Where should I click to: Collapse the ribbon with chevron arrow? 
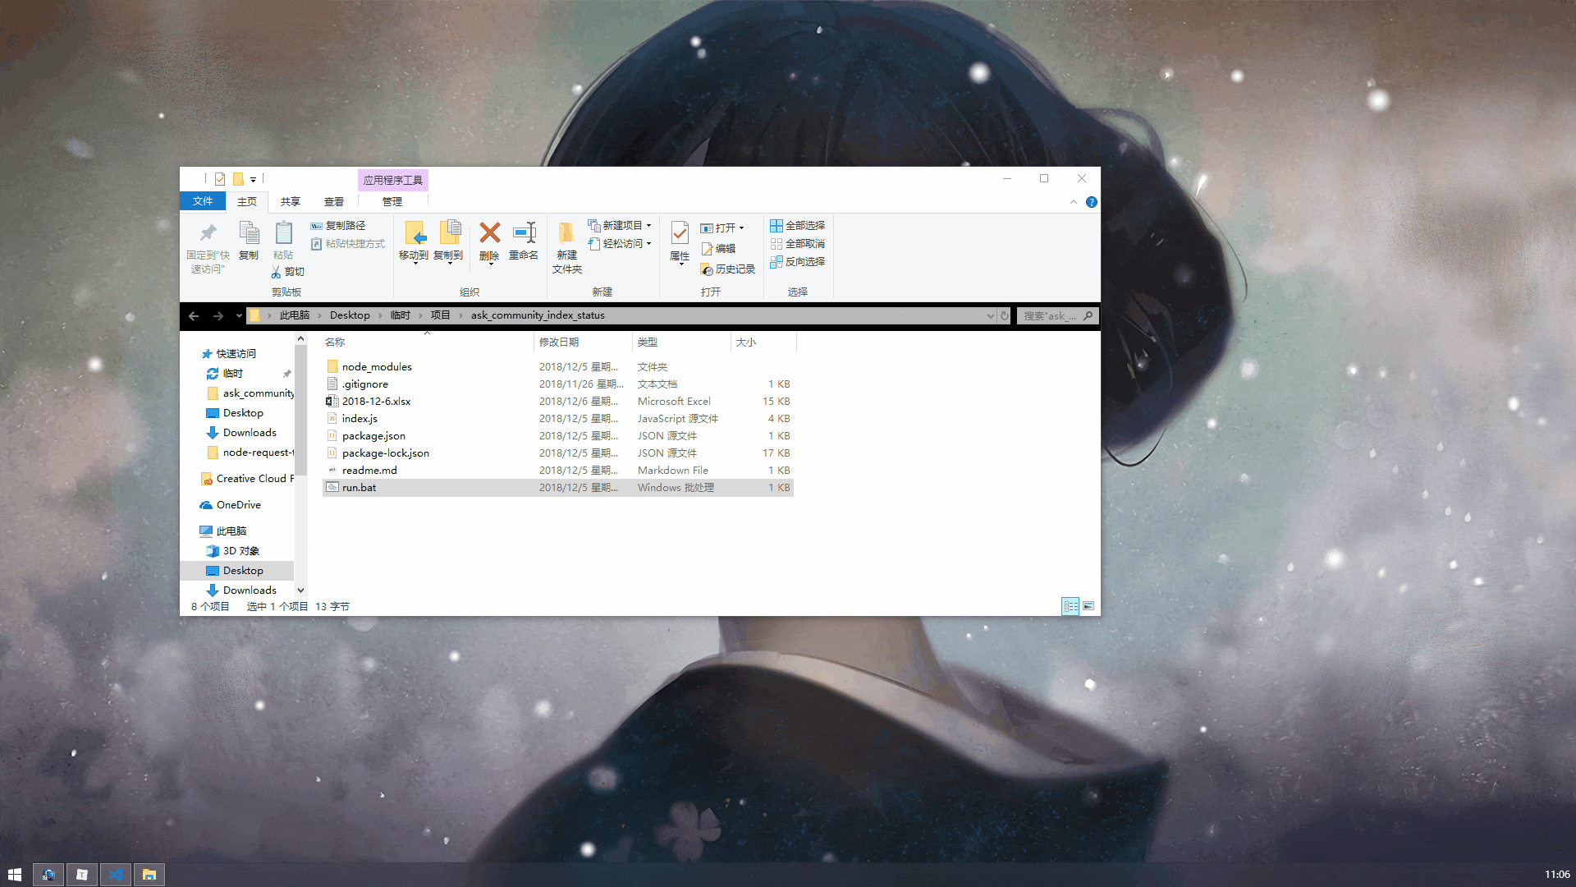[1074, 202]
